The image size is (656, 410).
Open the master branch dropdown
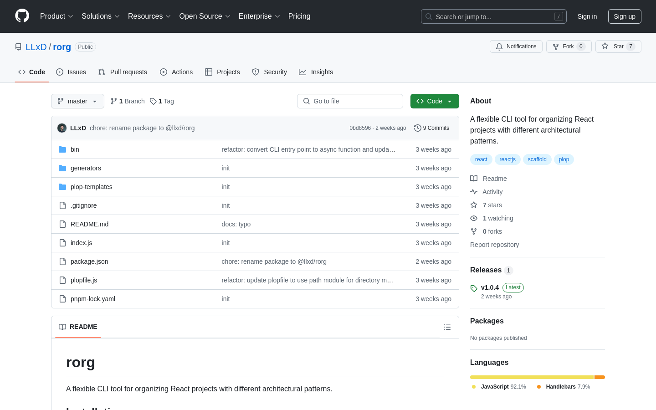(77, 101)
